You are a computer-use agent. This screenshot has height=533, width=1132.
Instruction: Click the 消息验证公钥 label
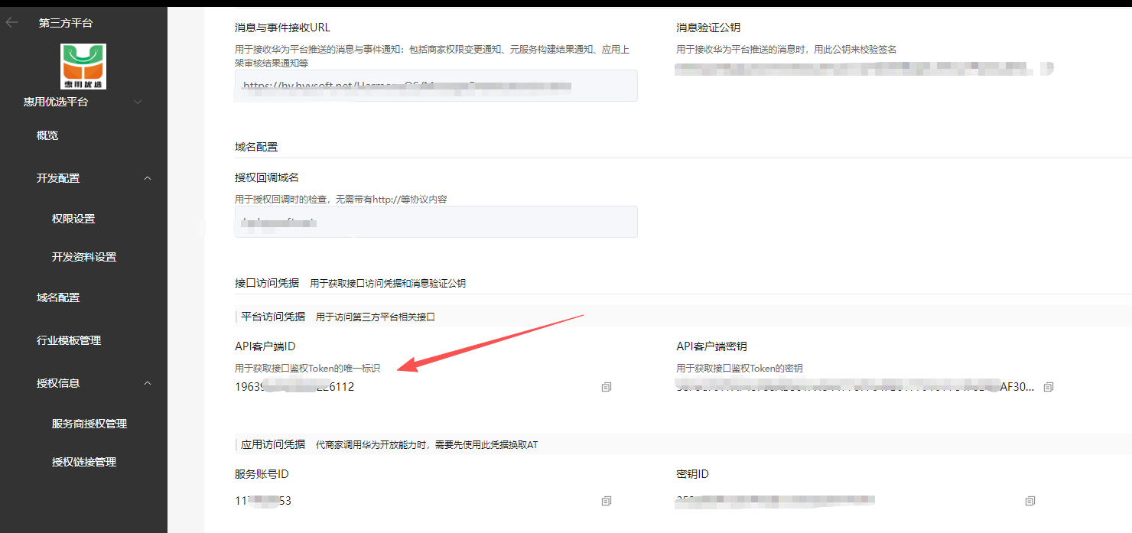(708, 28)
